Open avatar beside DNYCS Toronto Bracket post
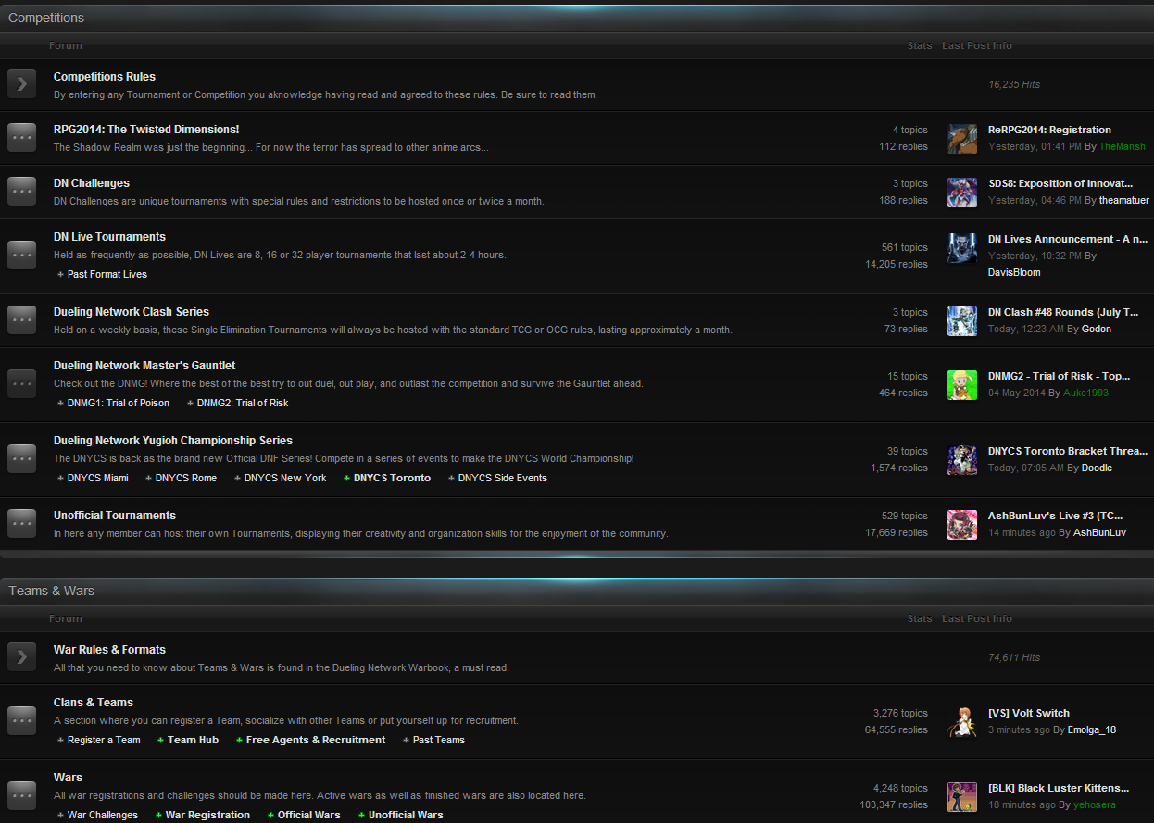Image resolution: width=1154 pixels, height=823 pixels. coord(962,460)
